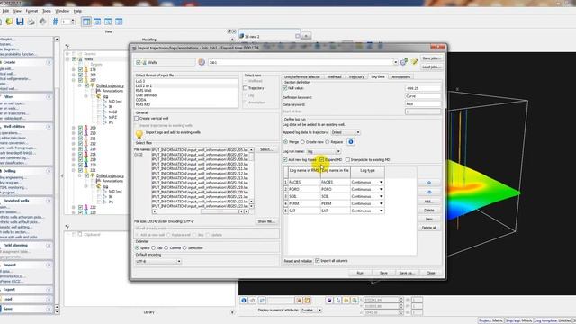Toggle the Expand MD checkbox
This screenshot has width=576, height=324.
(322, 160)
